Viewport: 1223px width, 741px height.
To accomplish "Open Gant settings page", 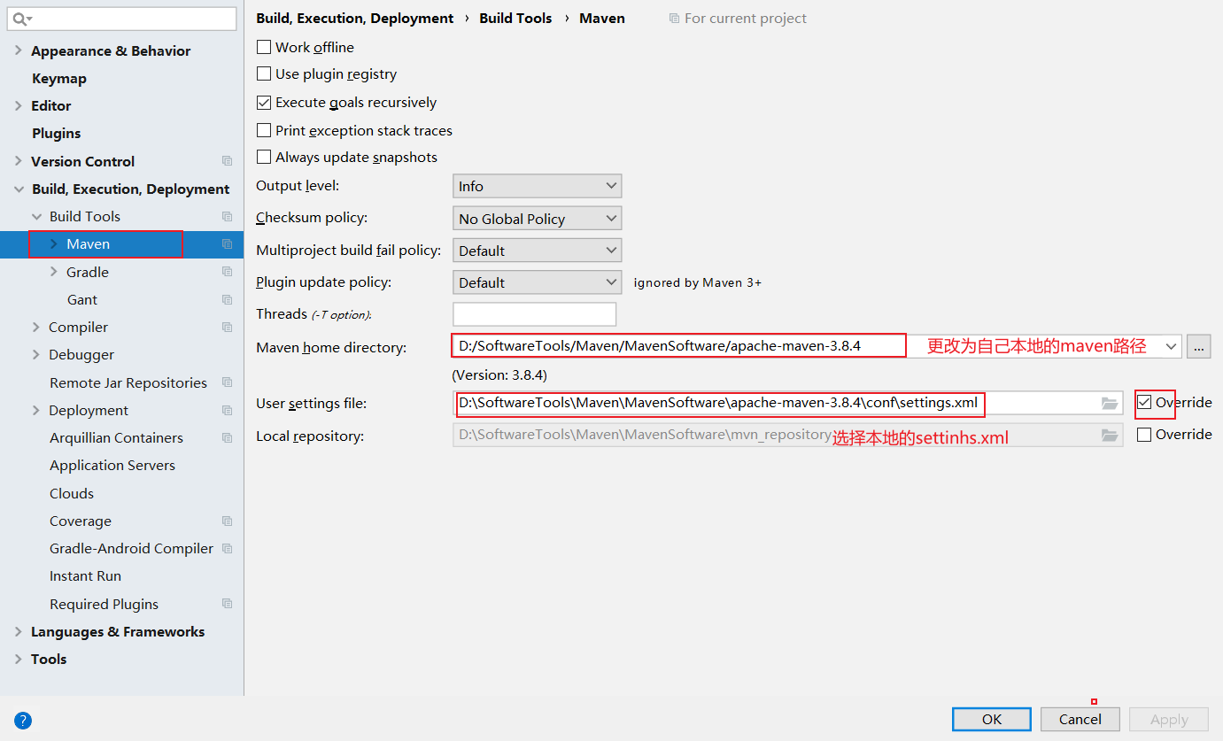I will pos(82,299).
